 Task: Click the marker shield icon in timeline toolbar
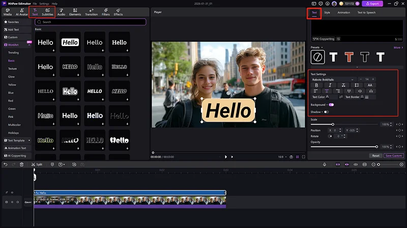(52, 164)
